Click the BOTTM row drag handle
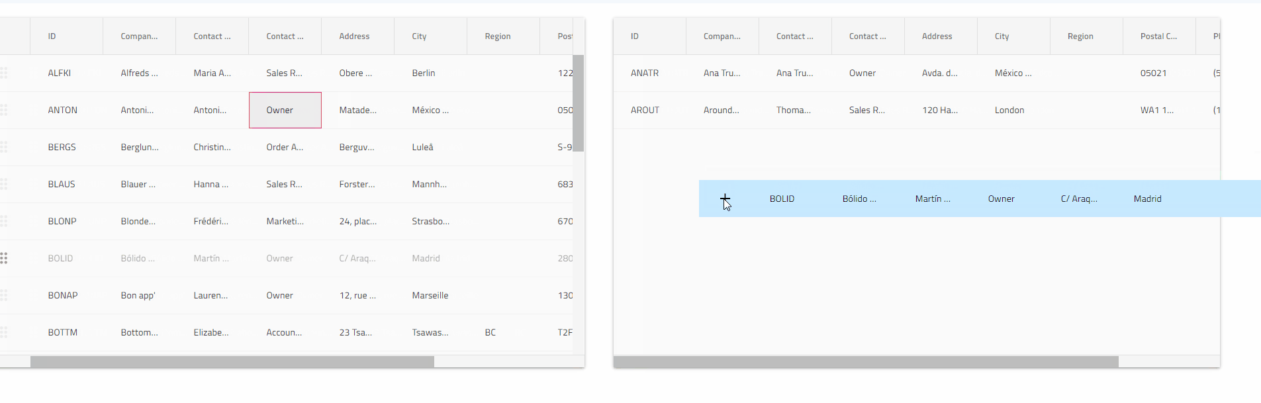 tap(4, 332)
